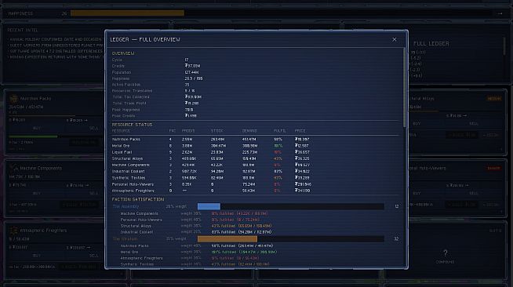This screenshot has height=287, width=513.
Task: Click the STOCK column header
Action: point(217,131)
